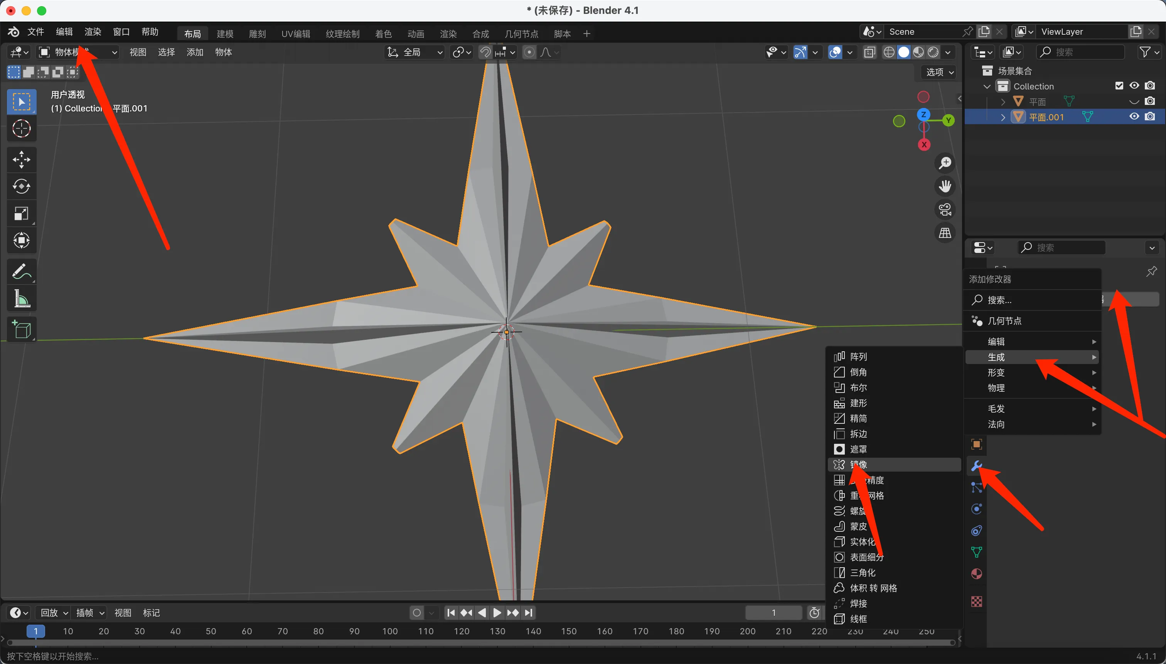The height and width of the screenshot is (664, 1166).
Task: Open the 全局 transform orientation dropdown
Action: tap(415, 52)
